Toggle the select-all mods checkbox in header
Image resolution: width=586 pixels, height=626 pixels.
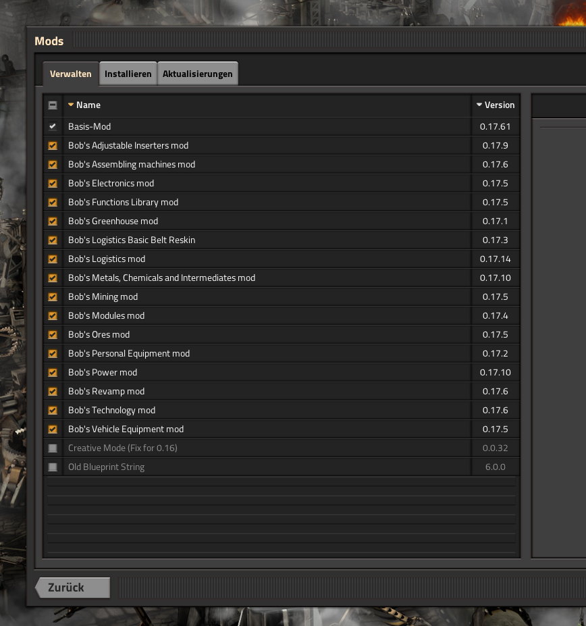pyautogui.click(x=52, y=105)
